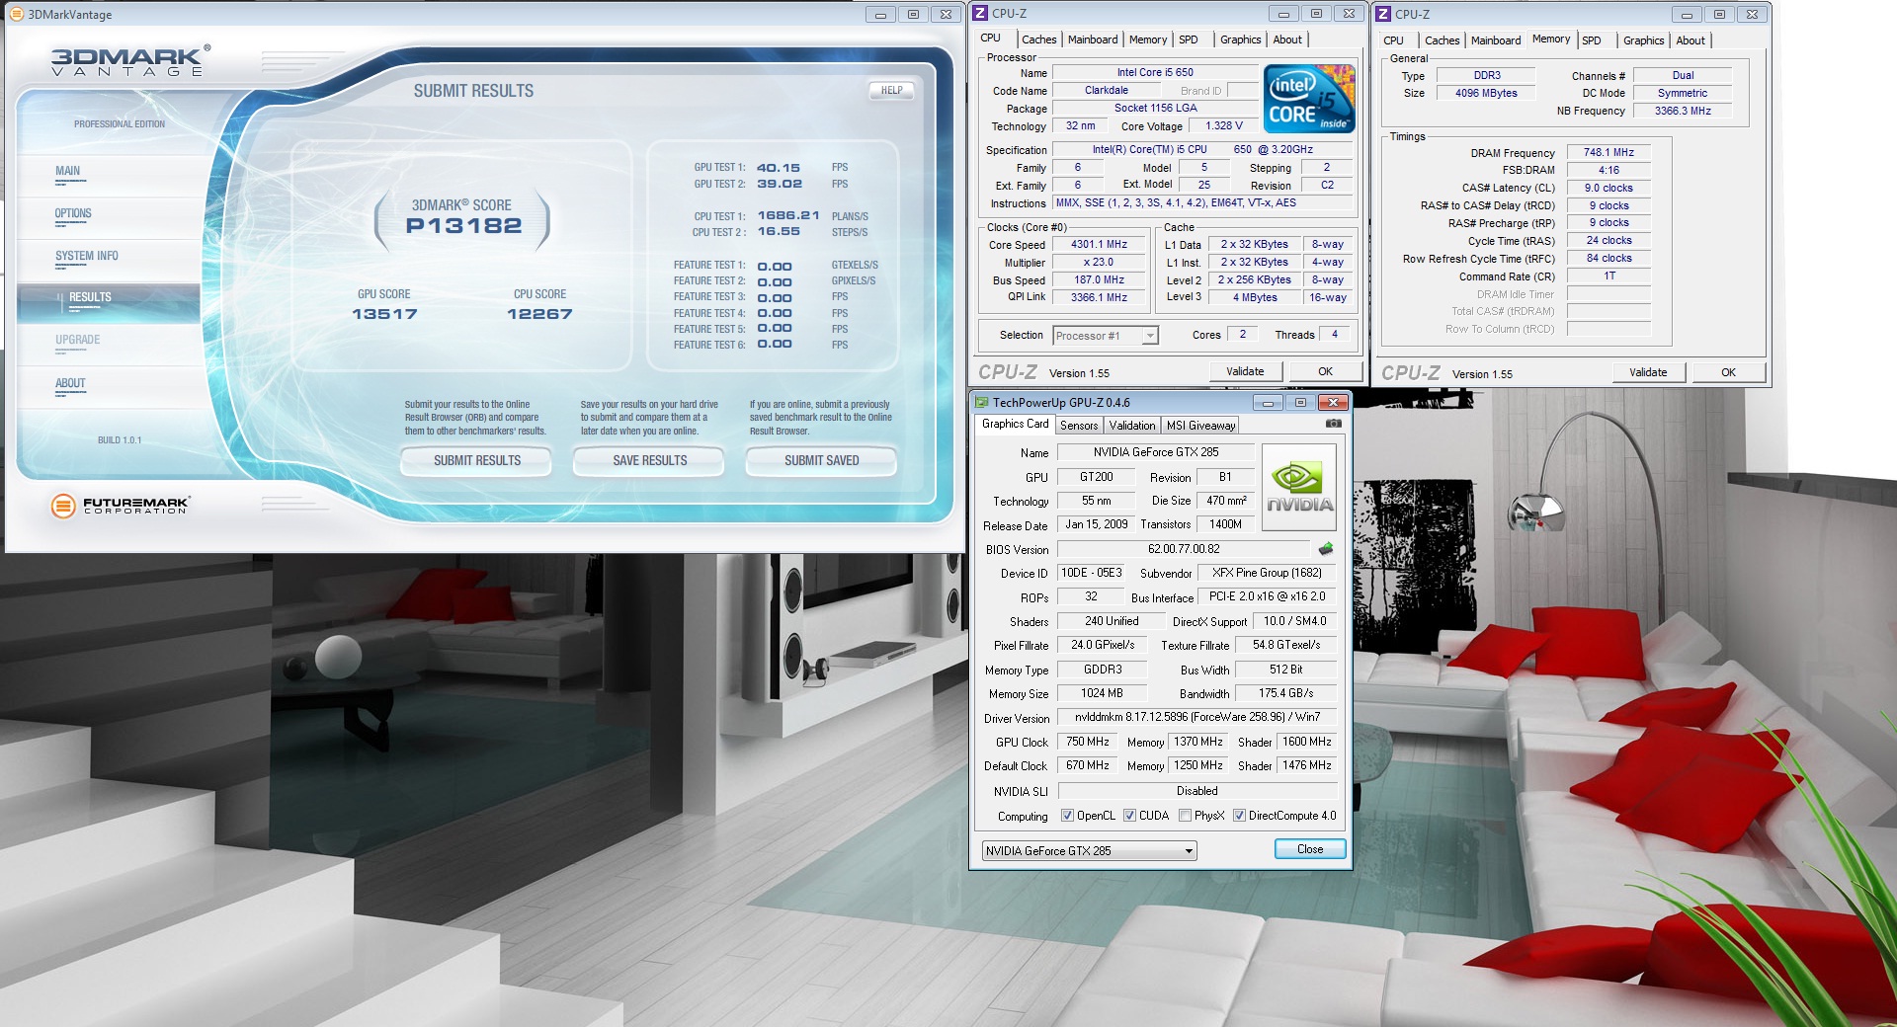Click the GPU Clock value 750 MHz

(1088, 742)
